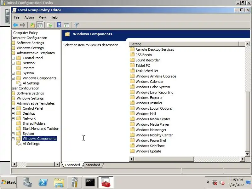Select Windows Media Player in list
Image resolution: width=252 pixels, height=189 pixels.
152,124
